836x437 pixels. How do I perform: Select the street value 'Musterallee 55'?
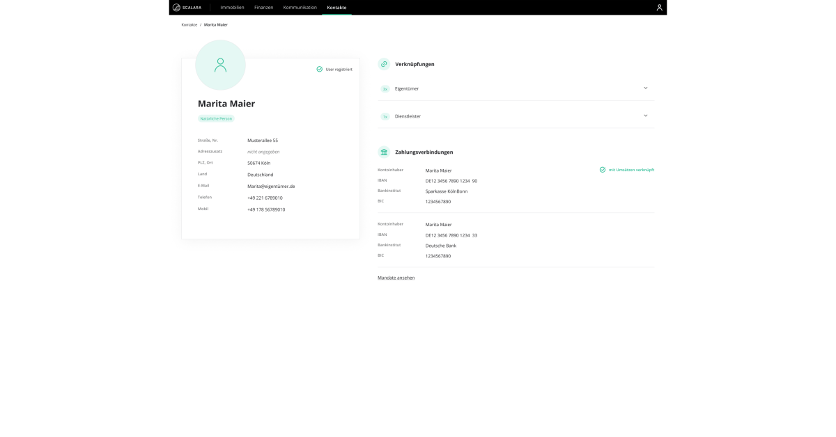pos(263,141)
